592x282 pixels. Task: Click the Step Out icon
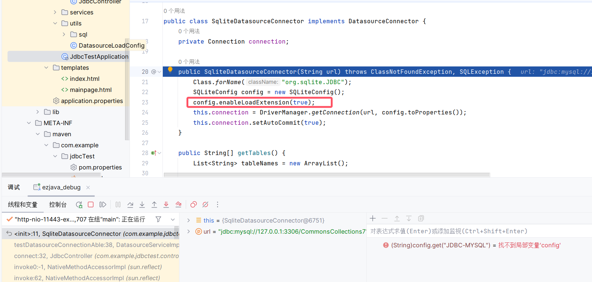(154, 204)
